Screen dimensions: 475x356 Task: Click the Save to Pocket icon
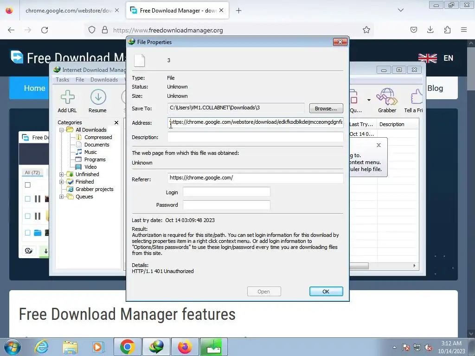[413, 30]
